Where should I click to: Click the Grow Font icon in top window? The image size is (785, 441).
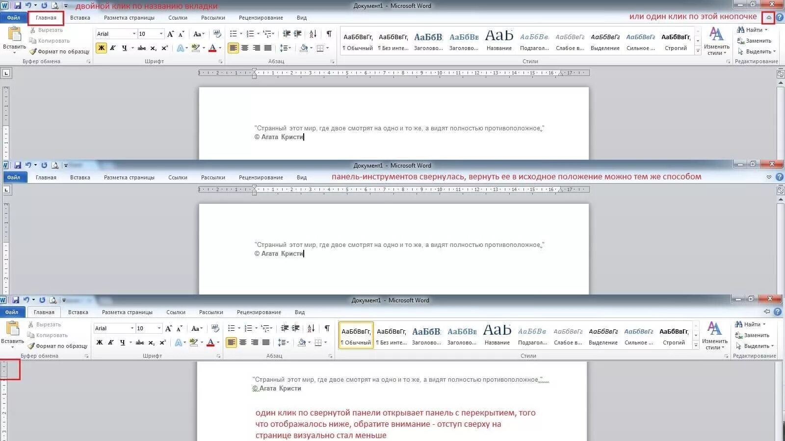click(170, 34)
